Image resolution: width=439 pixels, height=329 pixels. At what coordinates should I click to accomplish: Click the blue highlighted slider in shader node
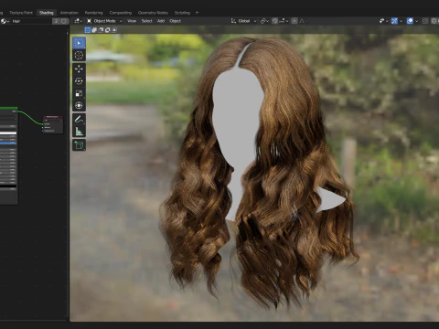tap(8, 143)
